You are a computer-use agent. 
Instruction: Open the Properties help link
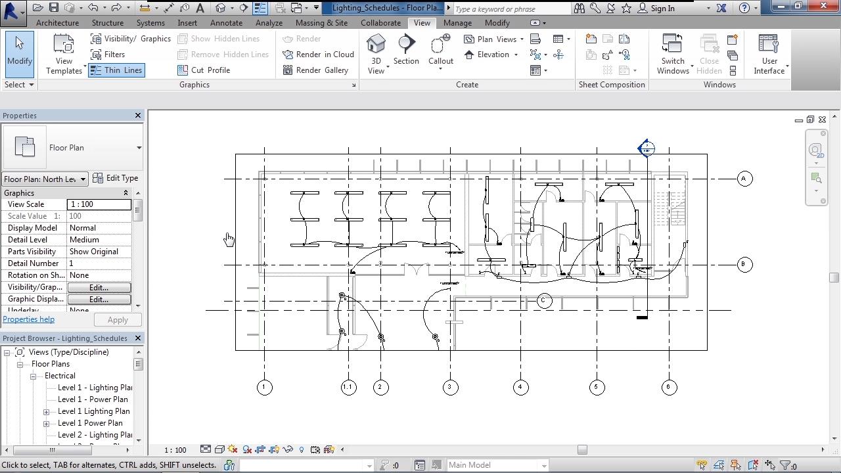pyautogui.click(x=29, y=319)
